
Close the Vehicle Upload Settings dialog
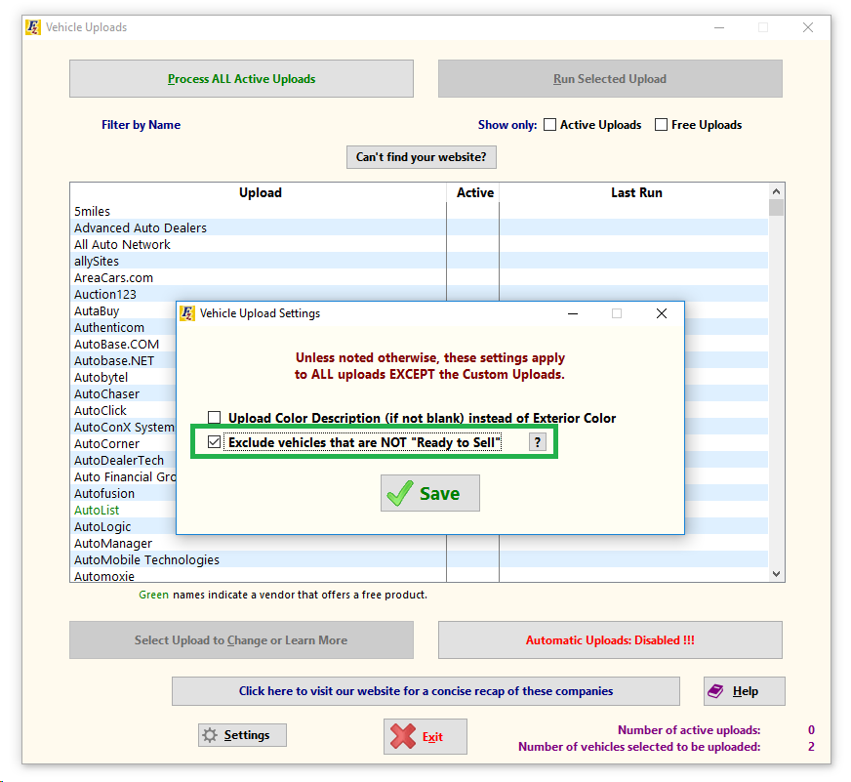tap(661, 313)
